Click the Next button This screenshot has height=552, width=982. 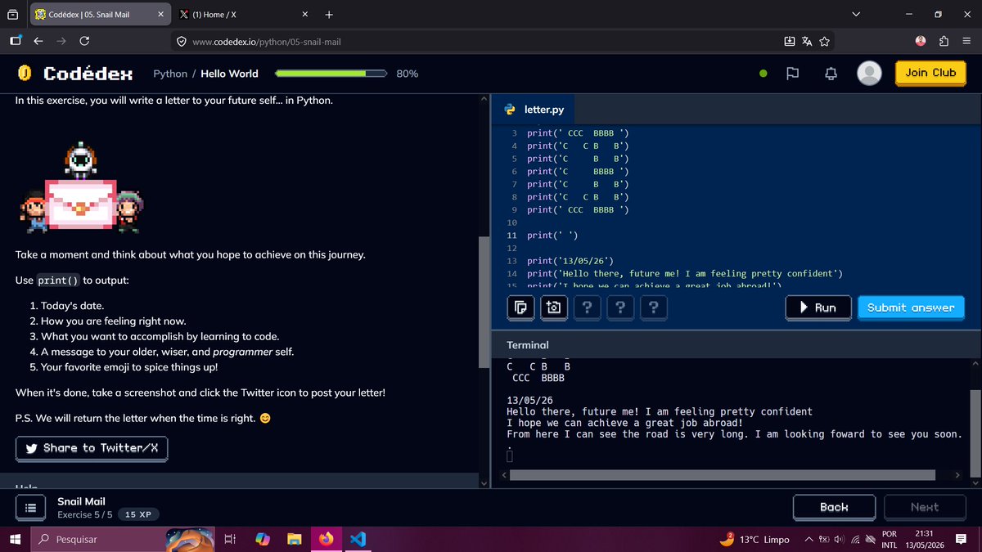925,507
